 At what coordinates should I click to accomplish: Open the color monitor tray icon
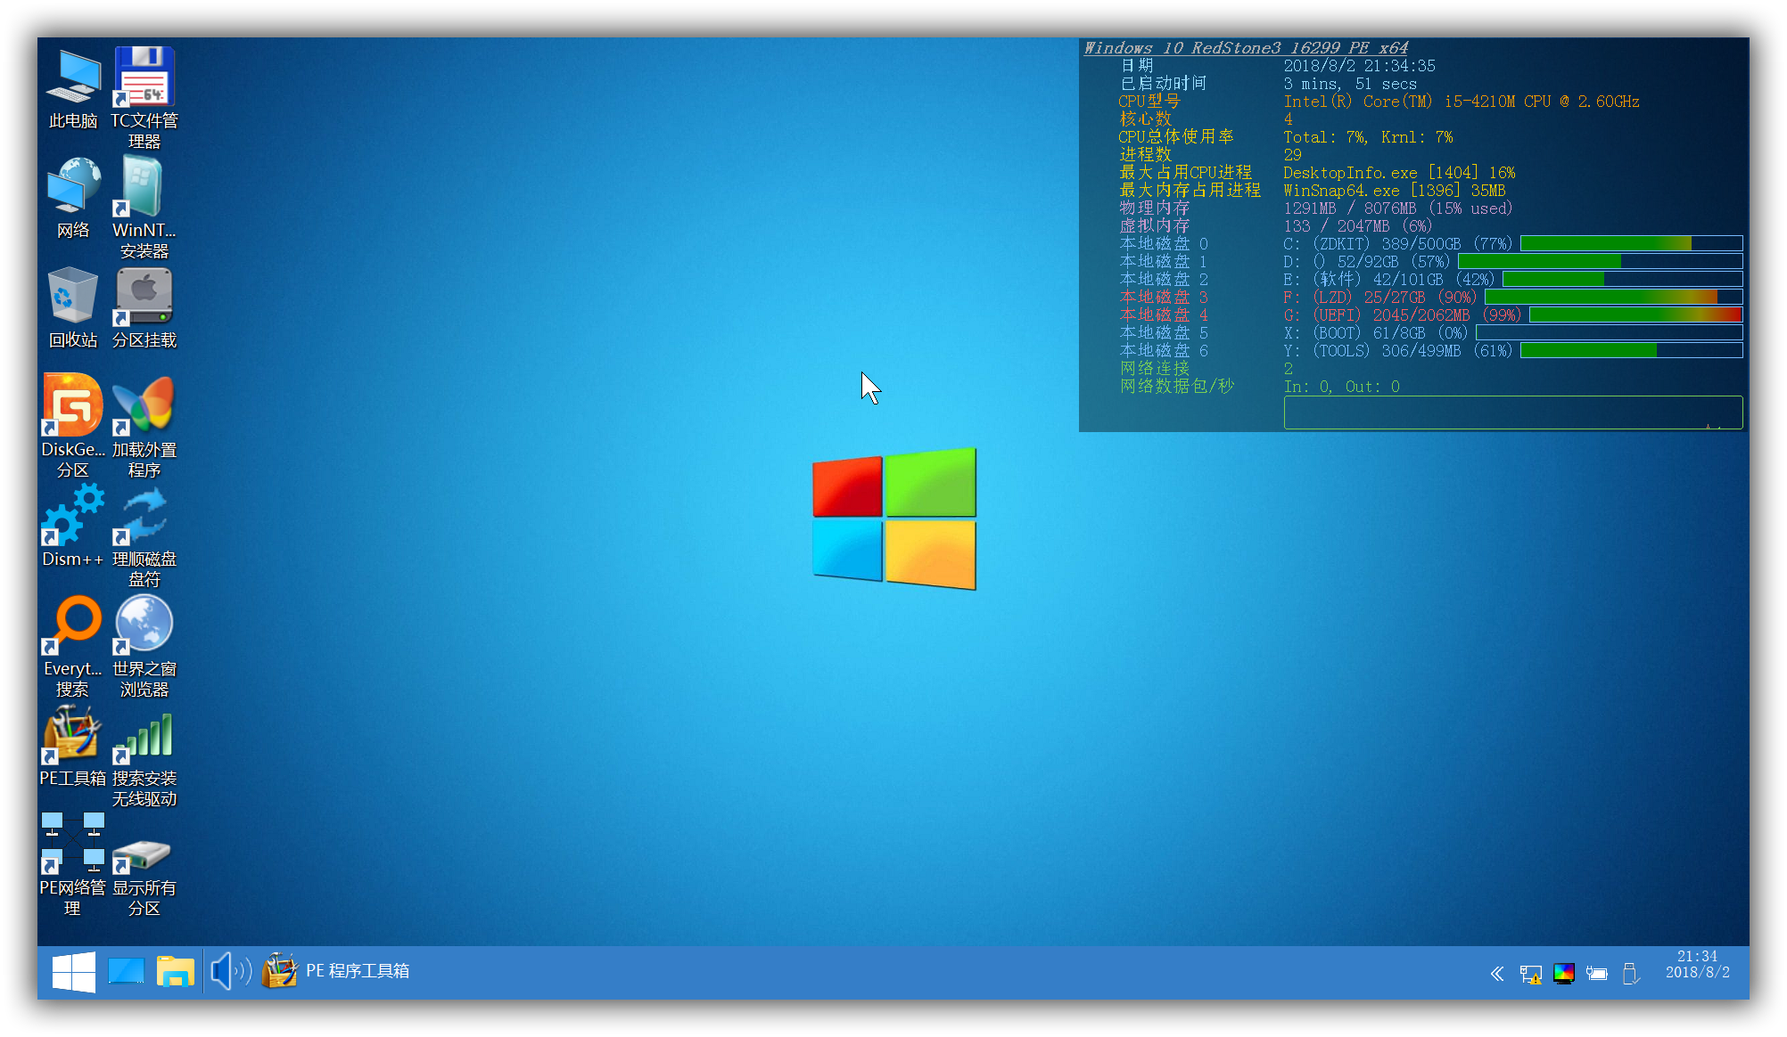[1564, 974]
